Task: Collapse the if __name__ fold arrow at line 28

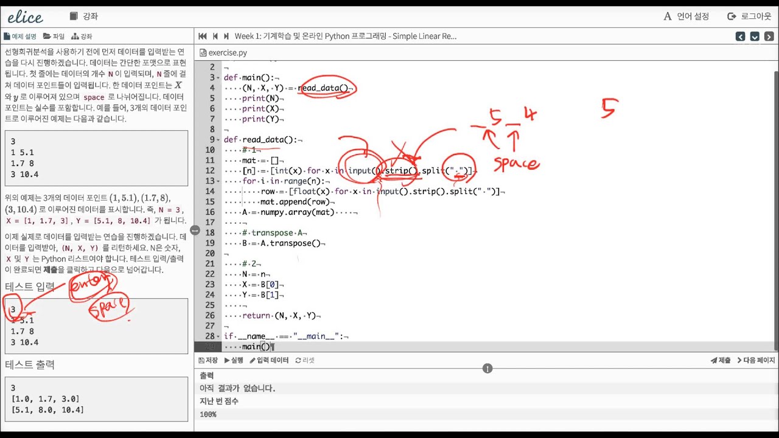Action: coord(219,336)
